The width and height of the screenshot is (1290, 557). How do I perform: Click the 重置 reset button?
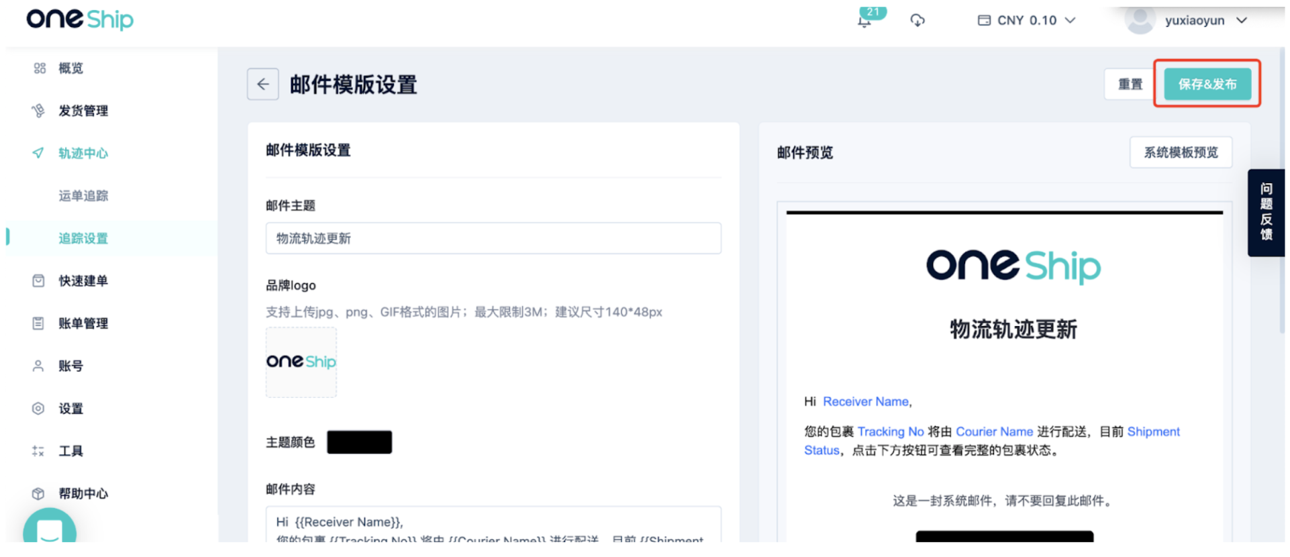(x=1130, y=85)
